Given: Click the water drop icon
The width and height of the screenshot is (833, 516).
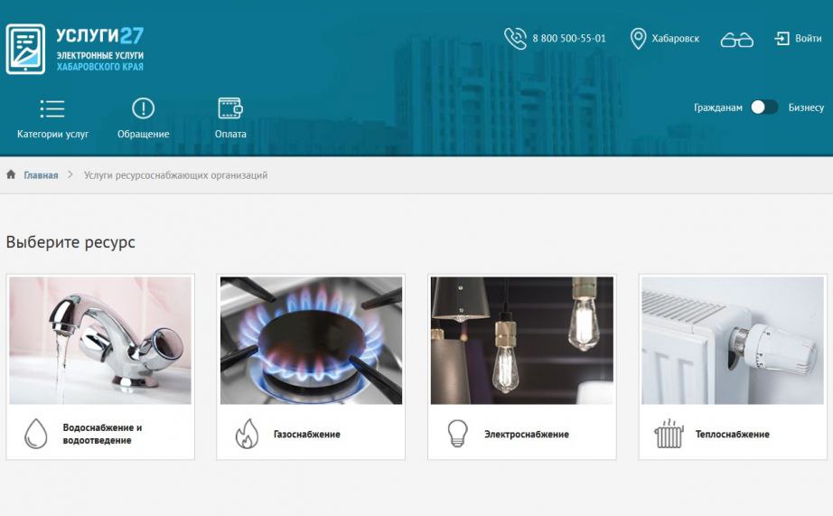Looking at the screenshot, I should pos(35,434).
